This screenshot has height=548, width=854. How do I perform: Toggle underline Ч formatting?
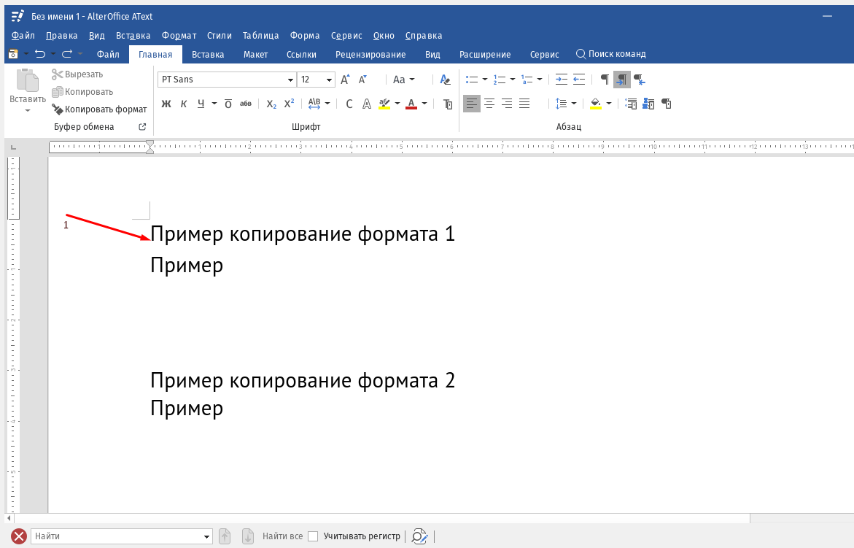pos(201,104)
